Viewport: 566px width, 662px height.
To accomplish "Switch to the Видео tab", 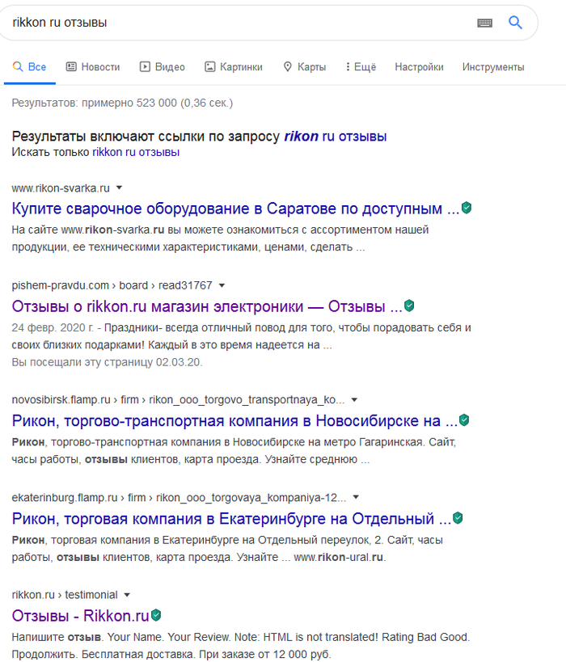I will click(163, 67).
